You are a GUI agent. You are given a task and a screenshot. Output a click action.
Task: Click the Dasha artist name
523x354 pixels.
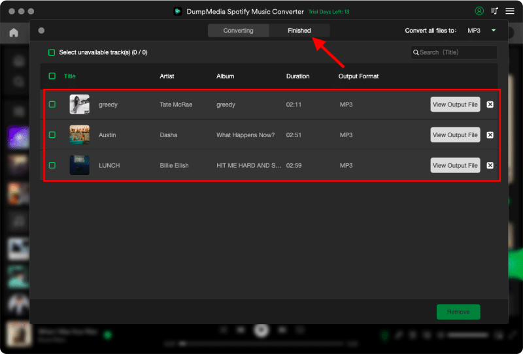pyautogui.click(x=169, y=135)
